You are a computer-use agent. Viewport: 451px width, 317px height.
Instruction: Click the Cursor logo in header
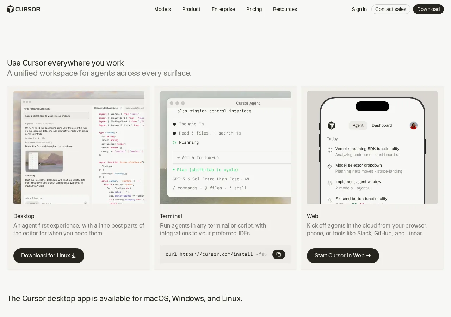pos(24,9)
